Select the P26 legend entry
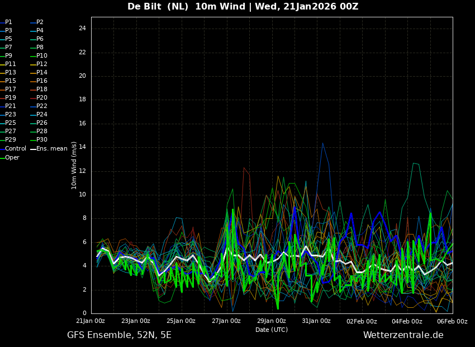This screenshot has height=347, width=475. 42,123
